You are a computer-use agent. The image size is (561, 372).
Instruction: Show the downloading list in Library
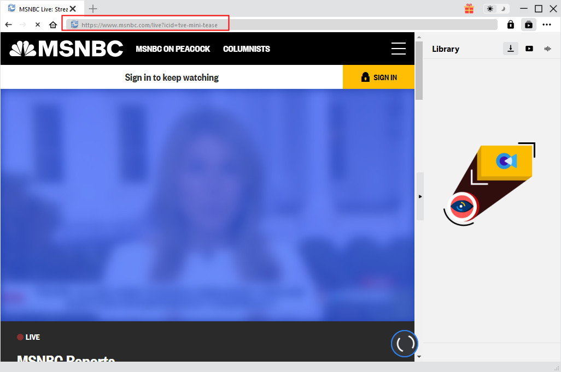point(510,49)
